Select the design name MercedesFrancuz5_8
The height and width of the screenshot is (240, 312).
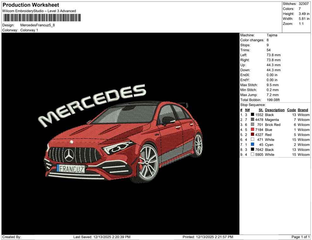37,25
